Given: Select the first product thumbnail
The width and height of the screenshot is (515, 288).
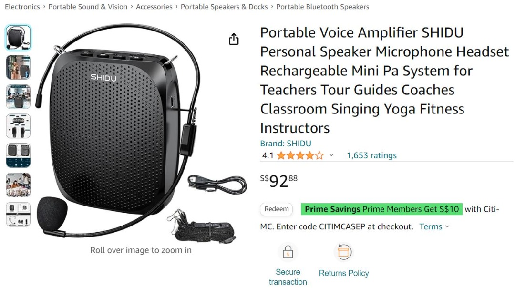Looking at the screenshot, I should (18, 37).
